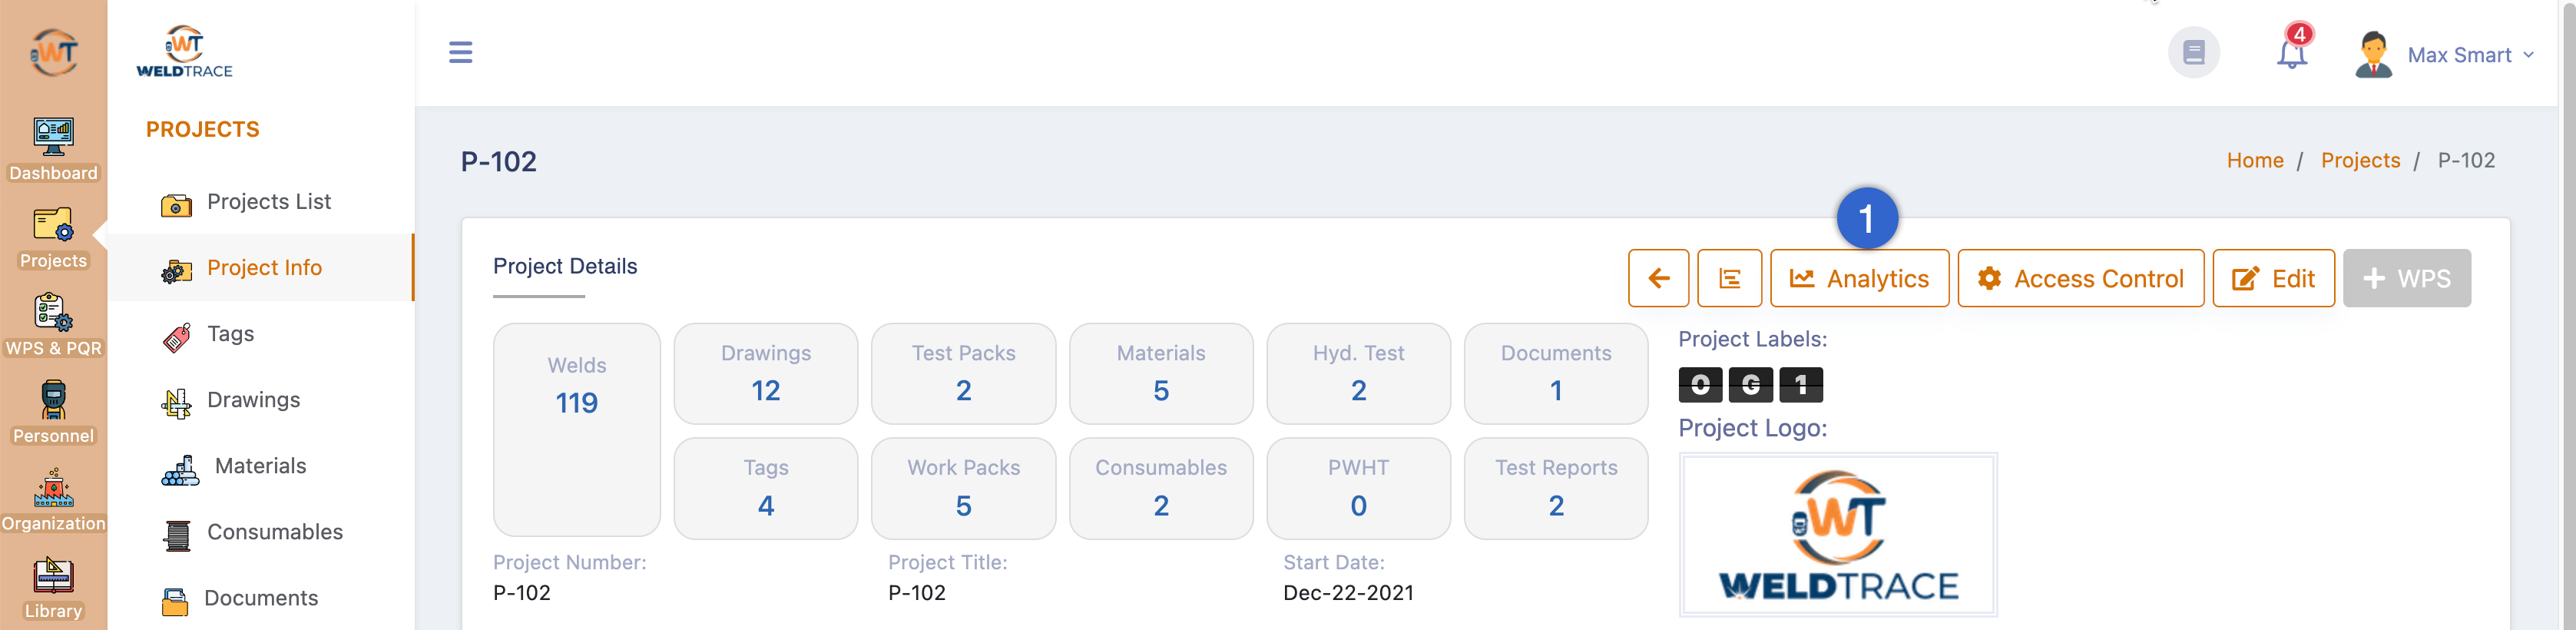The height and width of the screenshot is (630, 2576).
Task: Click the WeldTrace project logo thumbnail
Action: [1837, 535]
